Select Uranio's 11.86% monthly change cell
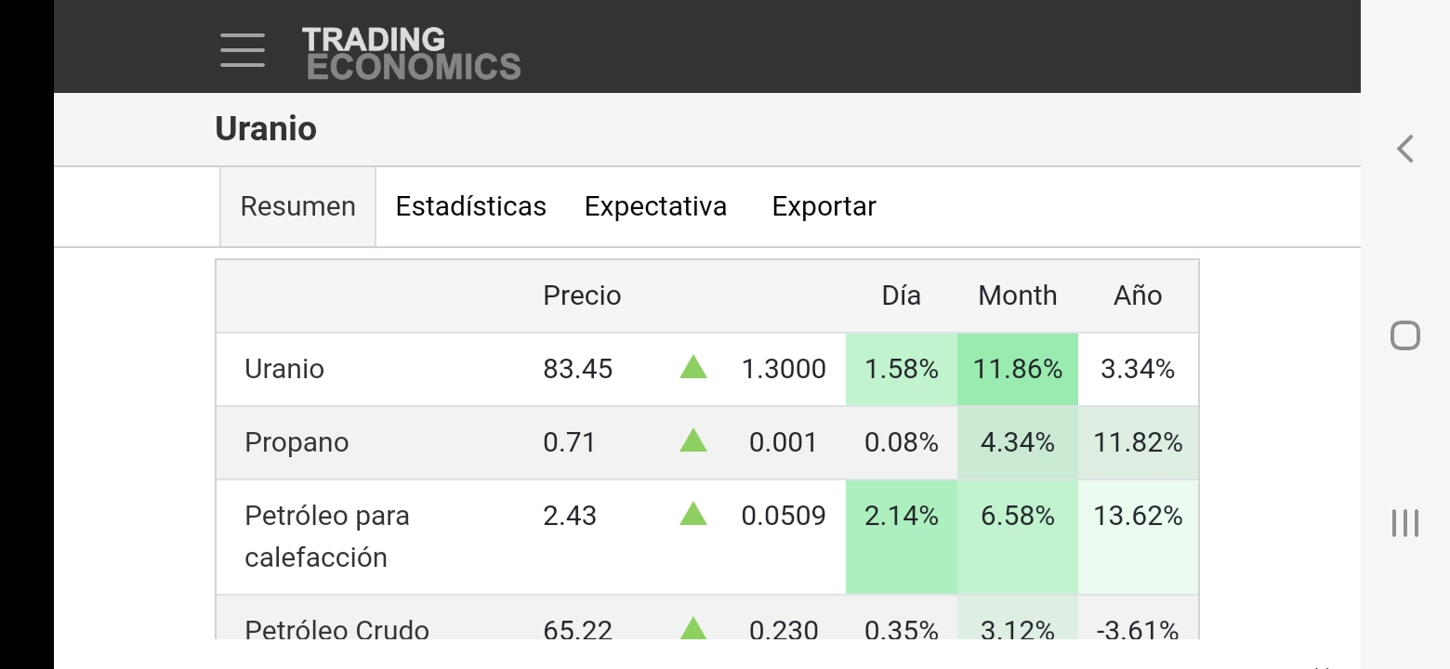 click(x=1018, y=369)
